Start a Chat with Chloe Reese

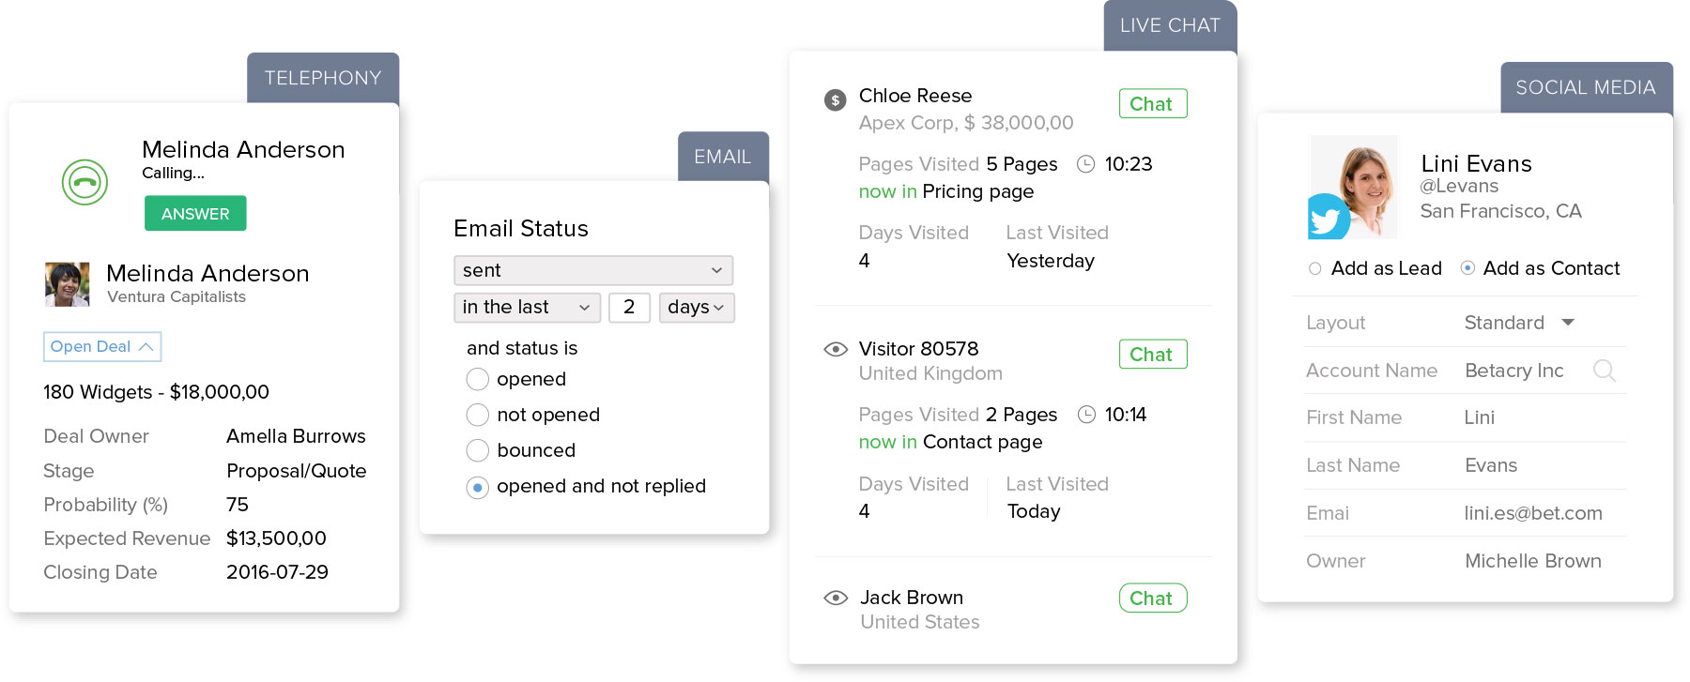(x=1152, y=104)
